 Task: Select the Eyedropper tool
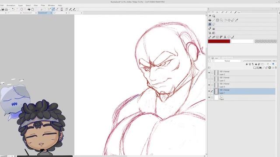[x=237, y=20]
